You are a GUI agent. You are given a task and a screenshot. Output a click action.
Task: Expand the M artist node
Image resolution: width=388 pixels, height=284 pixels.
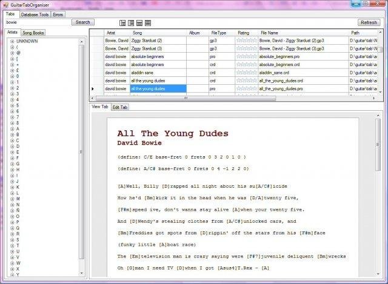(12, 199)
